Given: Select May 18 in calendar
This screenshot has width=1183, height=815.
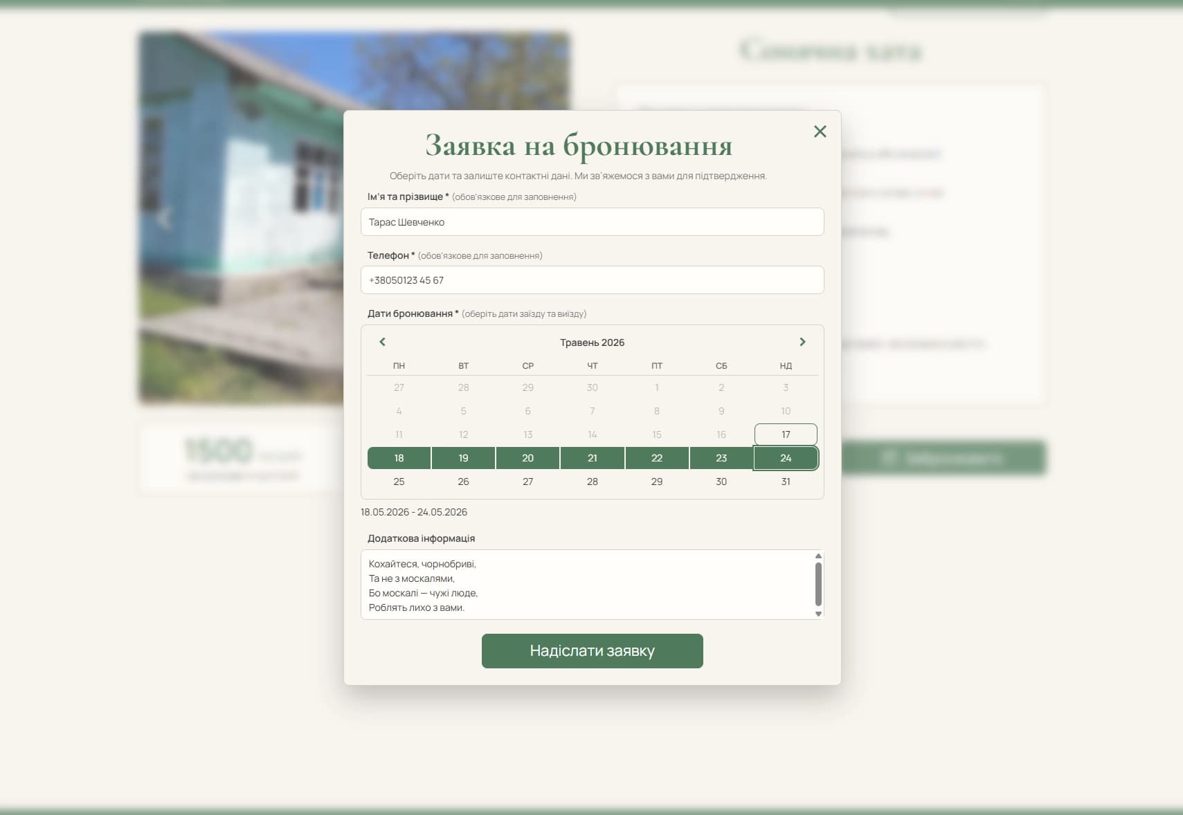Looking at the screenshot, I should (x=399, y=458).
